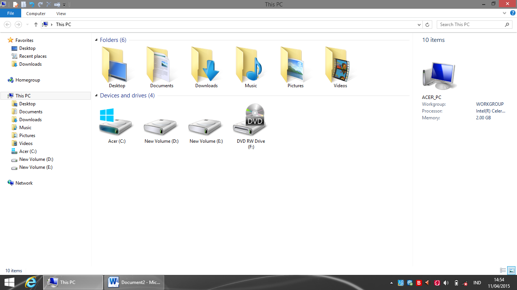Expand the Quick Access Toolbar customization arrow
The width and height of the screenshot is (517, 290).
coord(64,5)
